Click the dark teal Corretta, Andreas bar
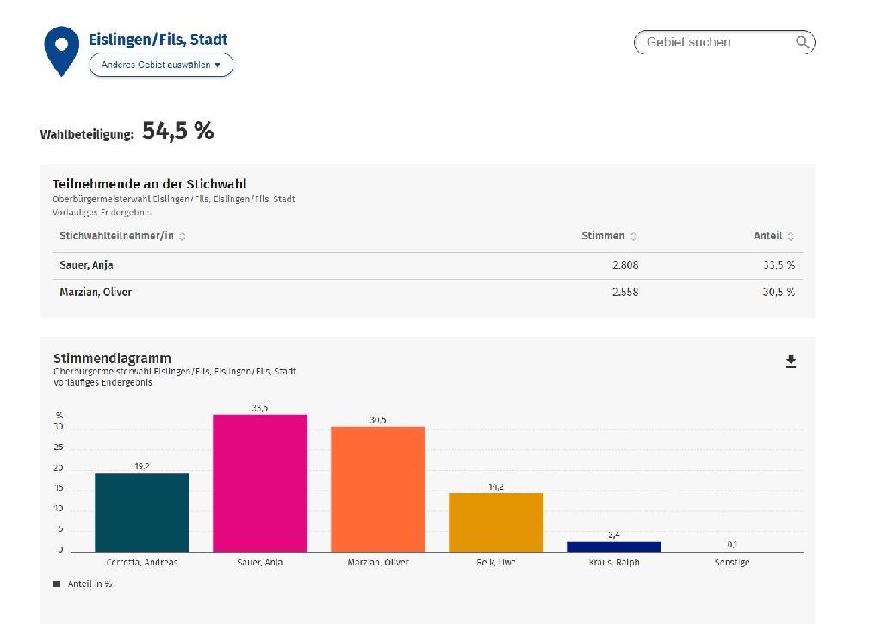Screen dimensions: 882x624 pyautogui.click(x=142, y=512)
